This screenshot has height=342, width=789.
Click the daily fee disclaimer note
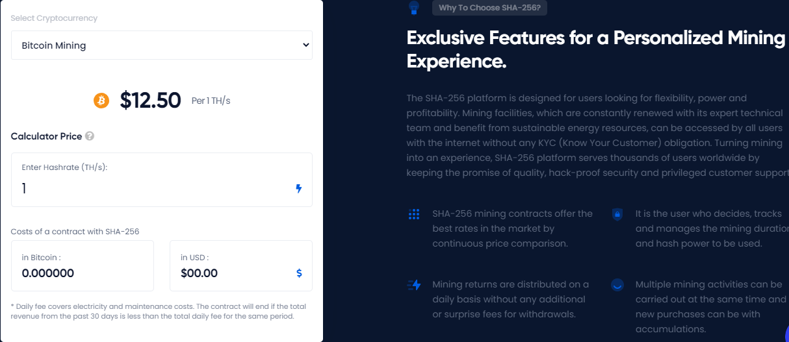coord(159,311)
